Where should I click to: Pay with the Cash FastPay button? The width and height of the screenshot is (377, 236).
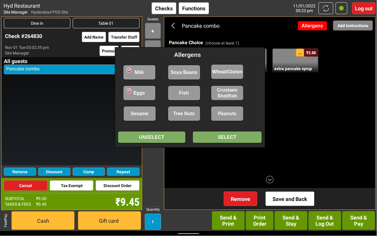point(43,221)
